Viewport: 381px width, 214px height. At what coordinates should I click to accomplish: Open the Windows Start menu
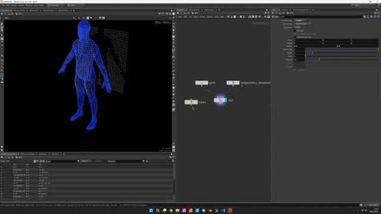coord(151,210)
